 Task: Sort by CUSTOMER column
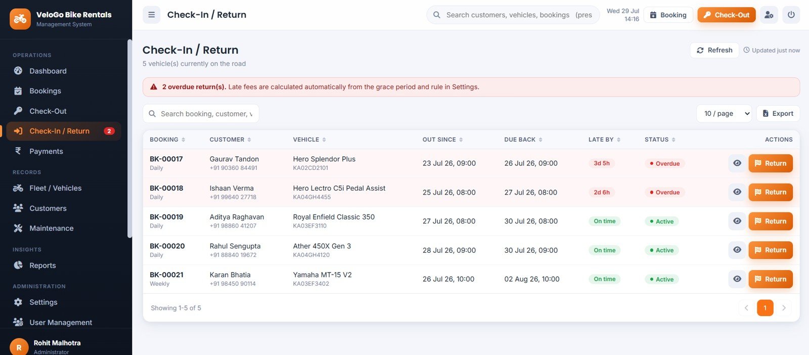tap(230, 140)
